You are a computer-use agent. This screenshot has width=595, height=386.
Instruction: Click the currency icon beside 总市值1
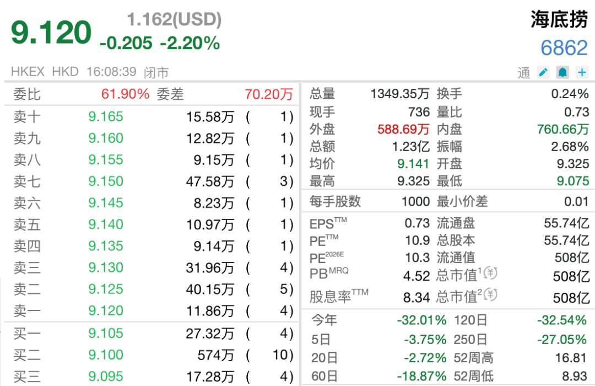[x=490, y=273]
